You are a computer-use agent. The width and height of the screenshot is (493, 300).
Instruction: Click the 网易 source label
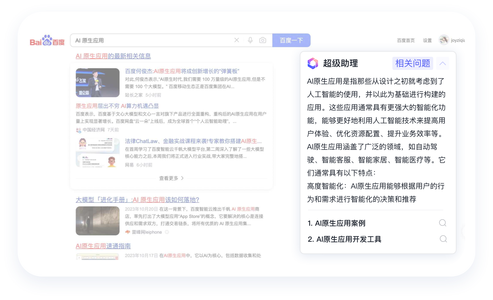point(129,165)
